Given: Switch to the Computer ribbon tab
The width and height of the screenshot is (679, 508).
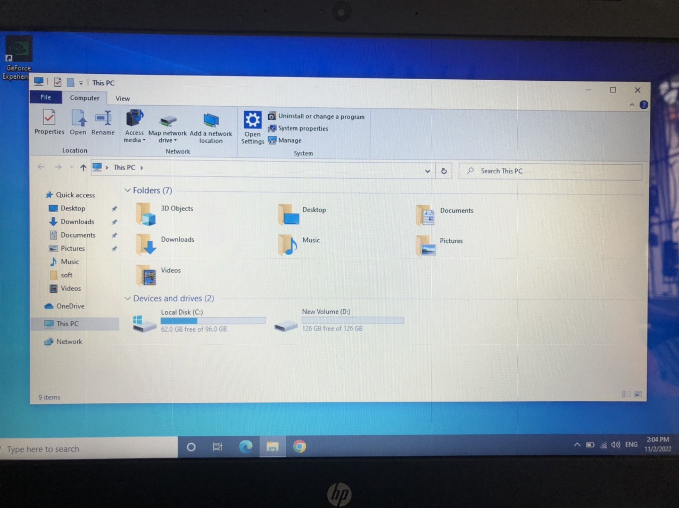Looking at the screenshot, I should [85, 98].
